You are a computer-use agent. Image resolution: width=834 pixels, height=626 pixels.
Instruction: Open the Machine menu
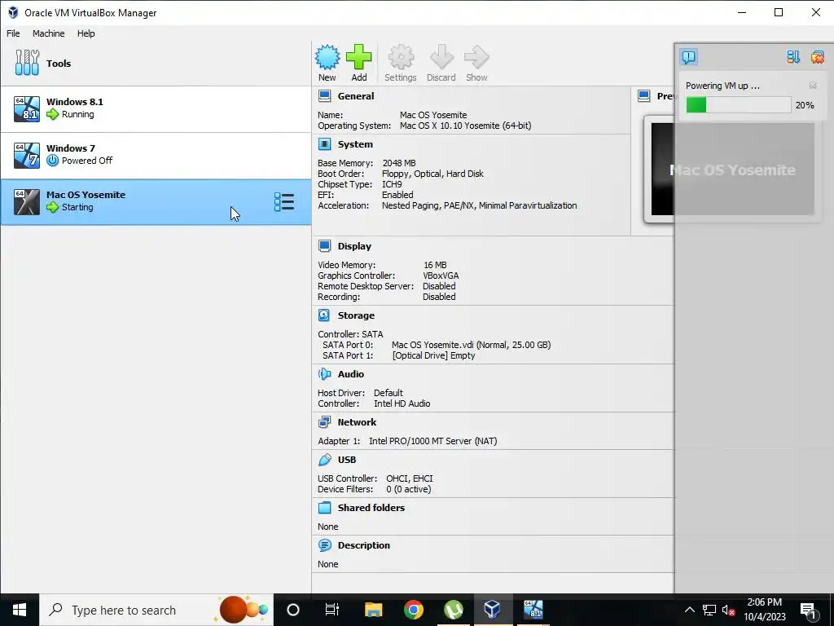click(x=48, y=33)
